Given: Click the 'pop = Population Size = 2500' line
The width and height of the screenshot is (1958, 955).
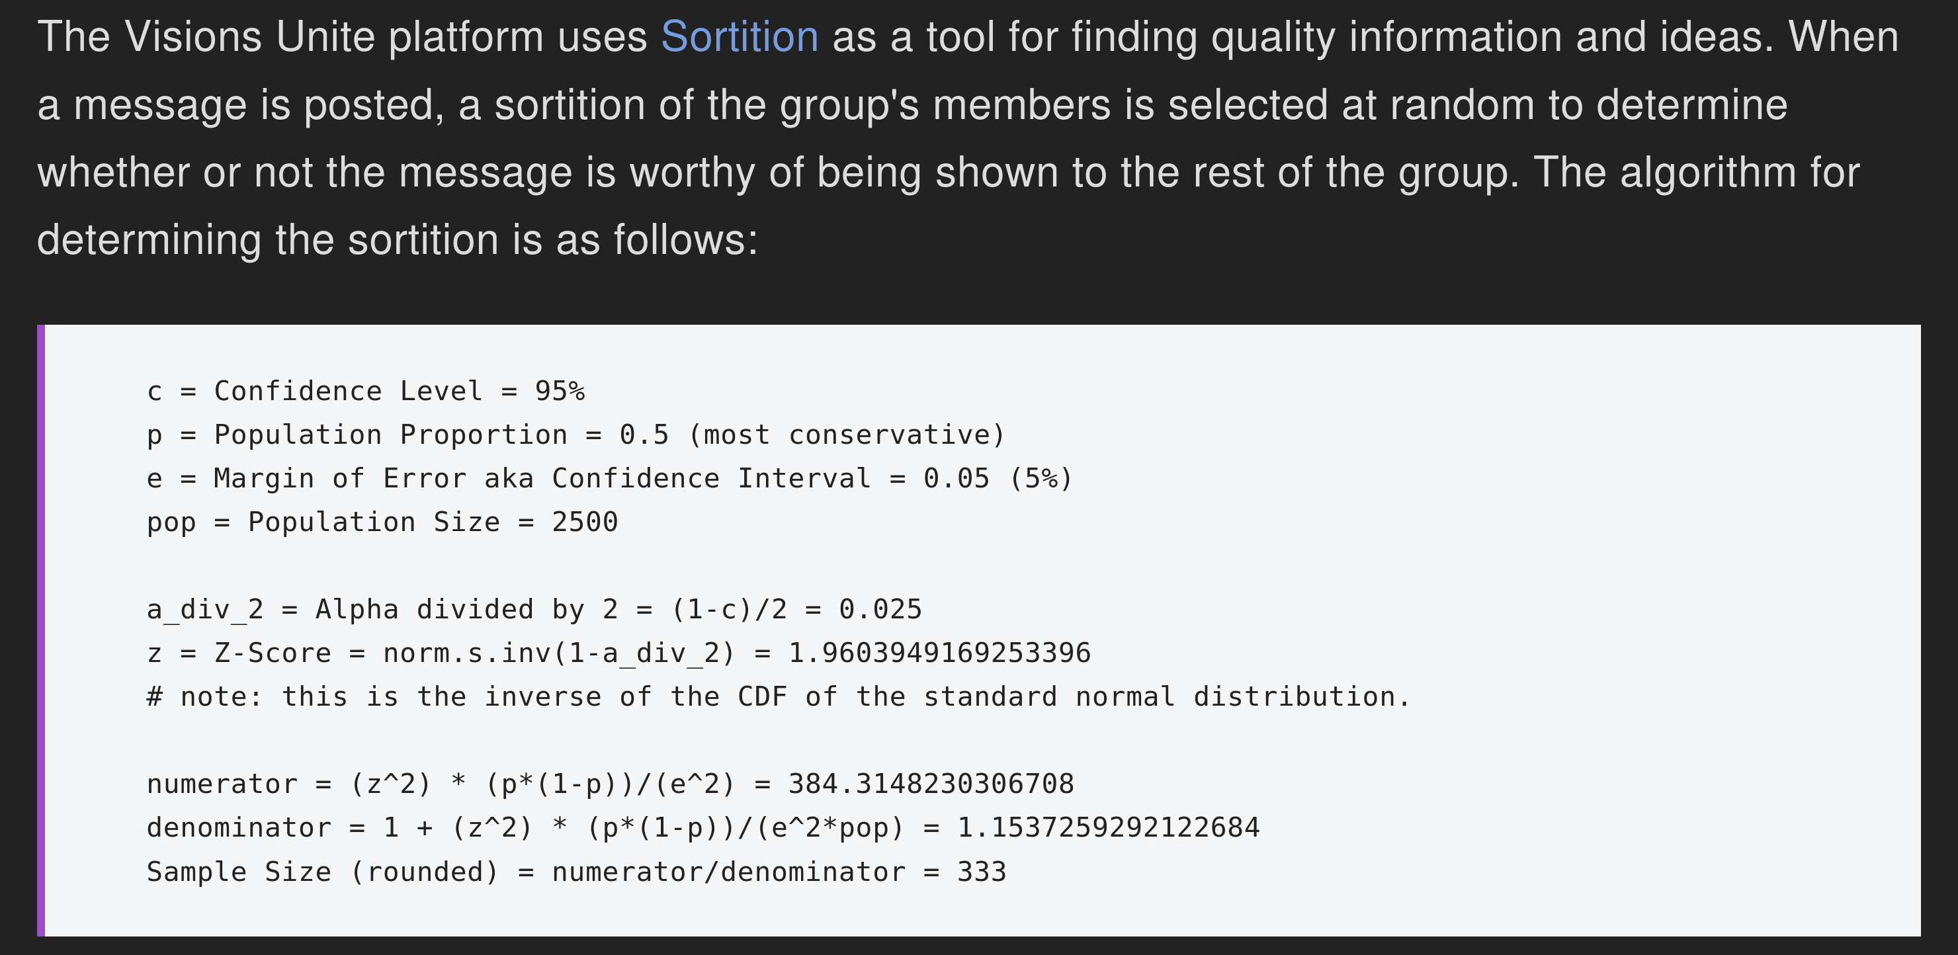Looking at the screenshot, I should click(382, 522).
